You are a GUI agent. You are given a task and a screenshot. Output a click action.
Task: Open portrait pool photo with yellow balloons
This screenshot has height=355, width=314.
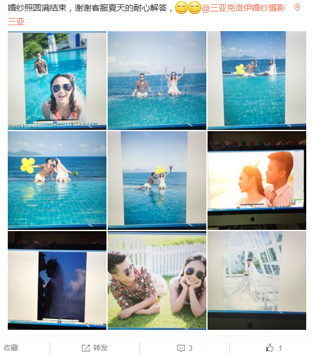[257, 80]
